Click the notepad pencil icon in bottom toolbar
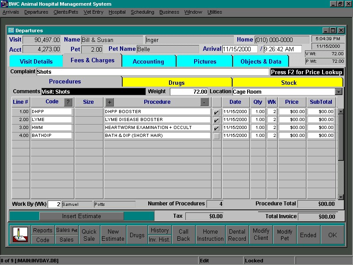Screen dimensions: 353x265 click(20, 235)
